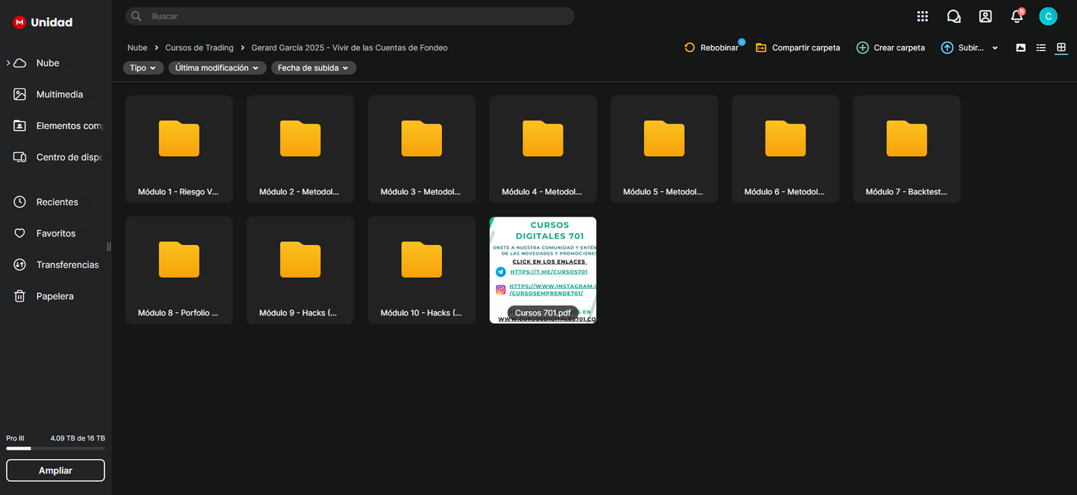Screen dimensions: 1077x495
Task: Open the Tipo filter dropdown
Action: point(143,68)
